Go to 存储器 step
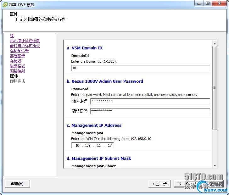 (x=16, y=61)
